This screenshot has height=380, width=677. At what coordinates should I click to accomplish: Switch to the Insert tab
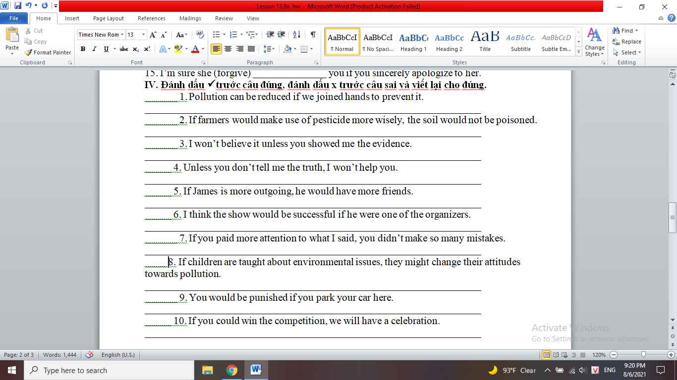click(x=72, y=18)
